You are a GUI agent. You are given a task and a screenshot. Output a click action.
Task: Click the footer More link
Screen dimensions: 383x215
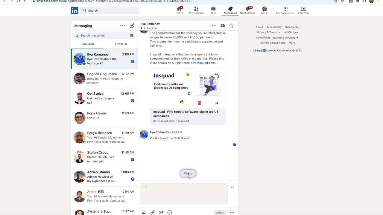click(x=292, y=43)
